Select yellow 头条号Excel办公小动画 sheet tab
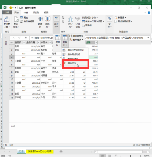This screenshot has height=157, width=152. pos(40,151)
